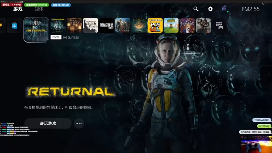Click the red 游戏名: V Rising label
Screen dimensions: 272x153
tap(12, 5)
